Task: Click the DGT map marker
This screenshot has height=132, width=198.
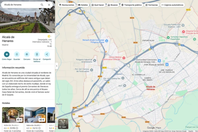Action: coord(125,86)
